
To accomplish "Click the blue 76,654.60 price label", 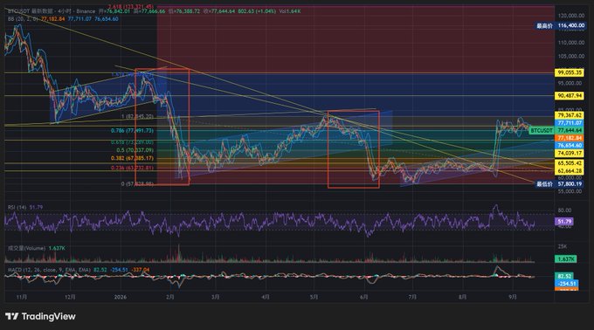I will 570,146.
